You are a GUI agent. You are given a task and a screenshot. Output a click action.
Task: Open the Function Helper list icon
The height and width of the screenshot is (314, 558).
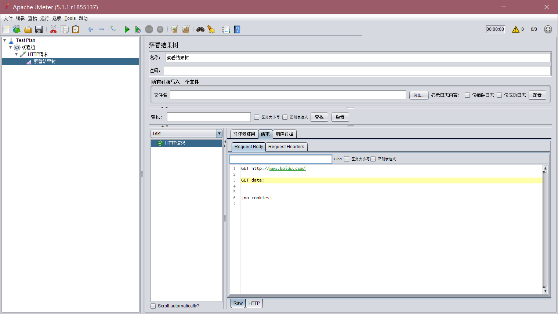pos(226,29)
